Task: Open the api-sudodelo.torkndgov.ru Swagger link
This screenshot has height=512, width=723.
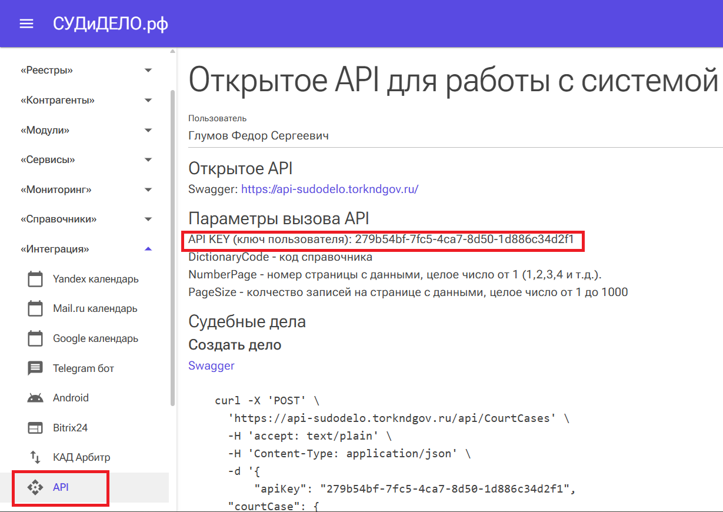Action: point(329,189)
